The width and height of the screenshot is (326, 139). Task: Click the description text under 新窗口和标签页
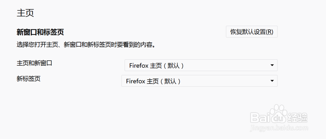pos(85,45)
